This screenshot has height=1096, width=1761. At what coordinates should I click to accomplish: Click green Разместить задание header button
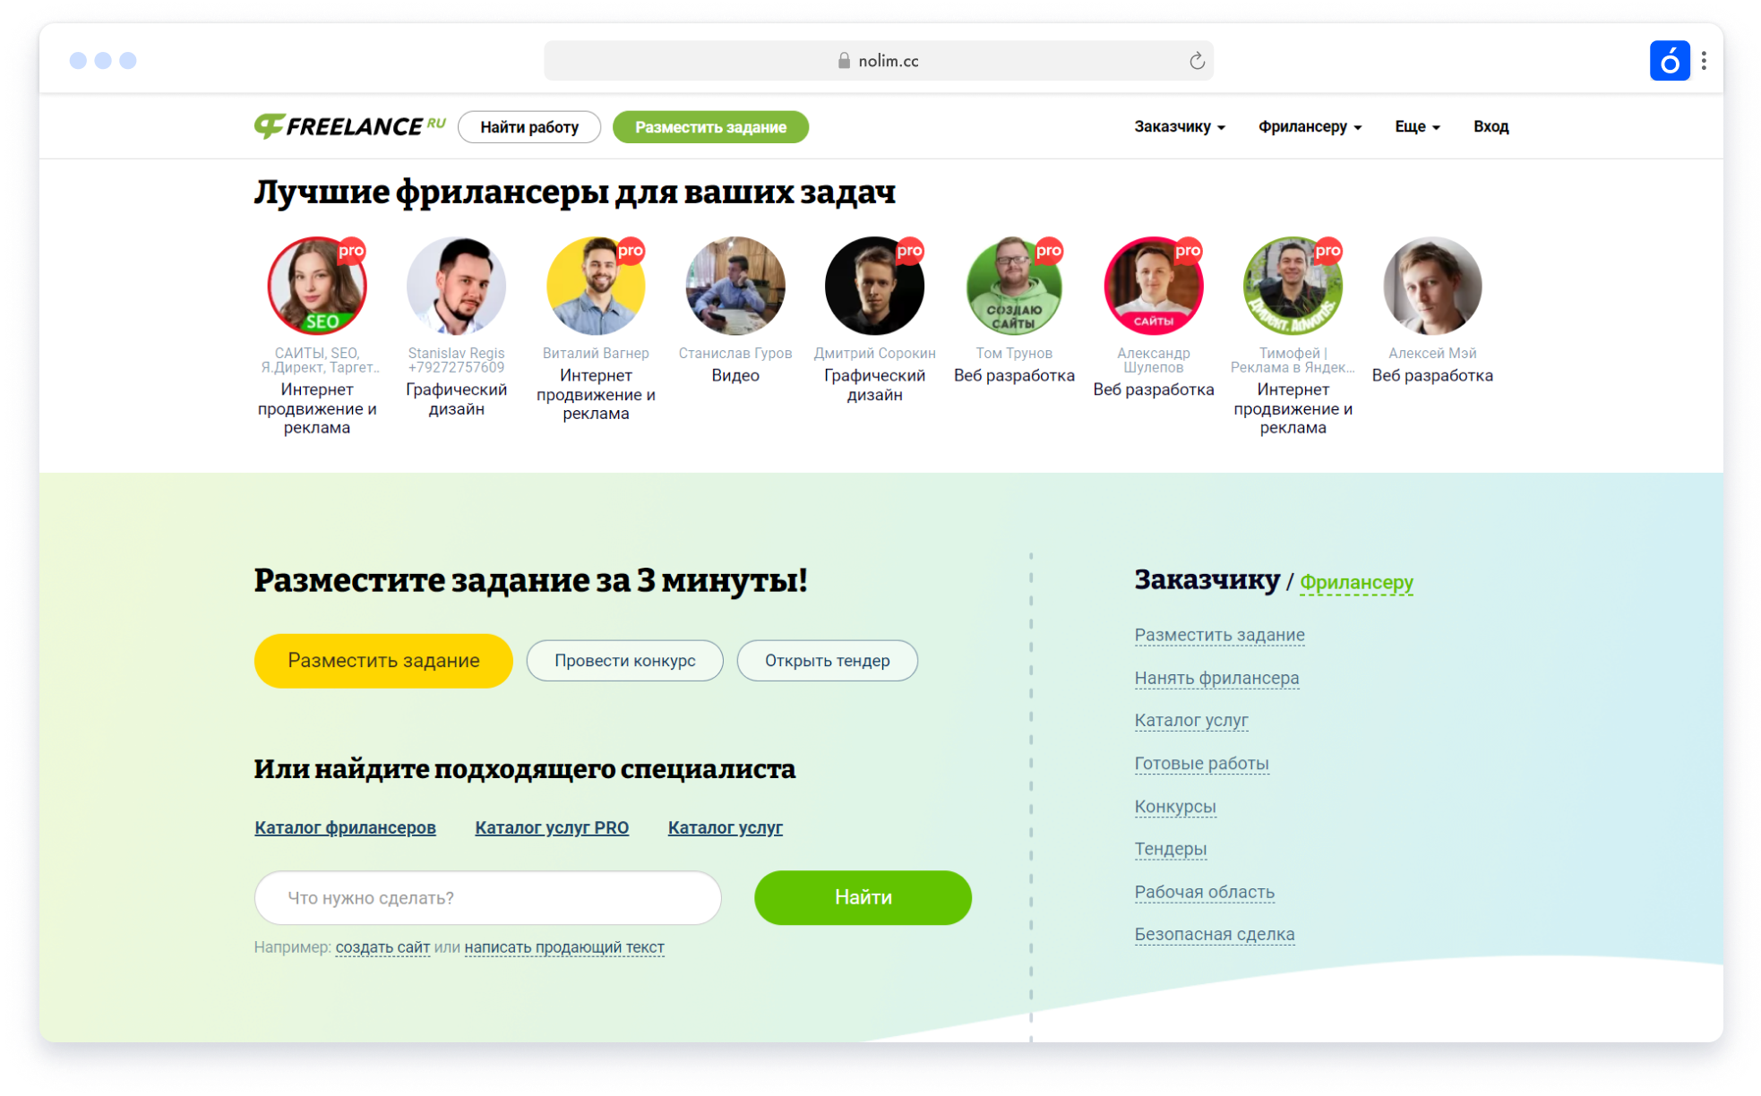(x=710, y=127)
